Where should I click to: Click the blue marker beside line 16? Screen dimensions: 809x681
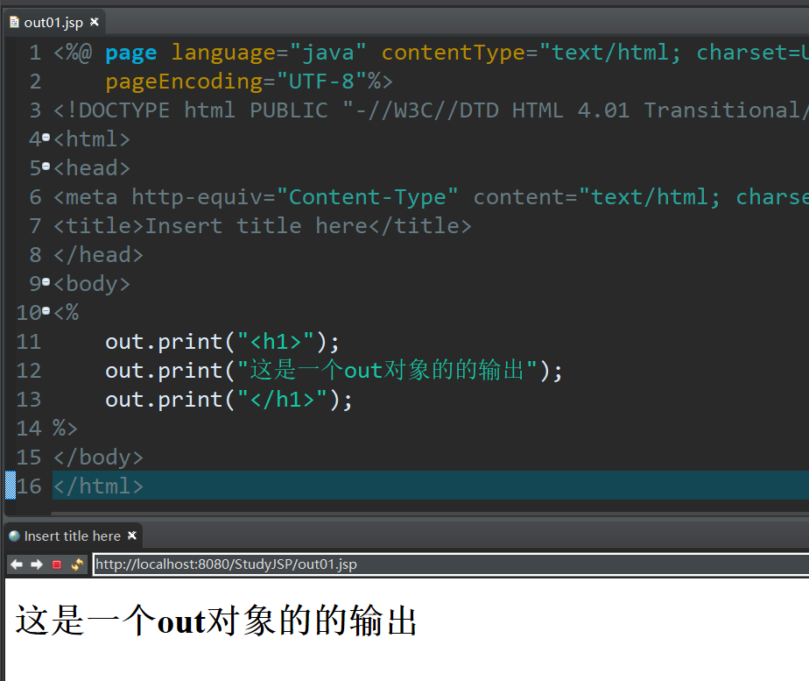(11, 486)
